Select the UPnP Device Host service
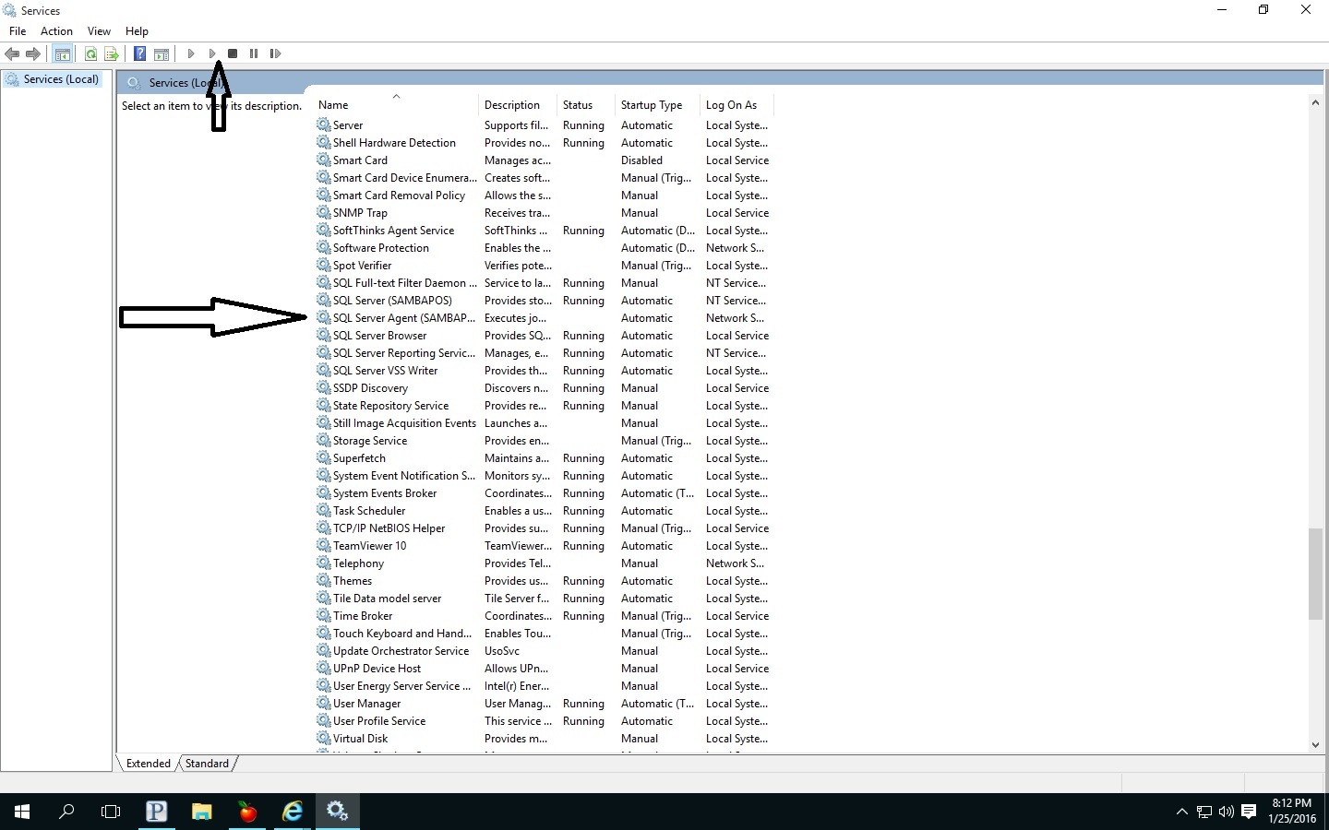The height and width of the screenshot is (830, 1329). pyautogui.click(x=545, y=669)
